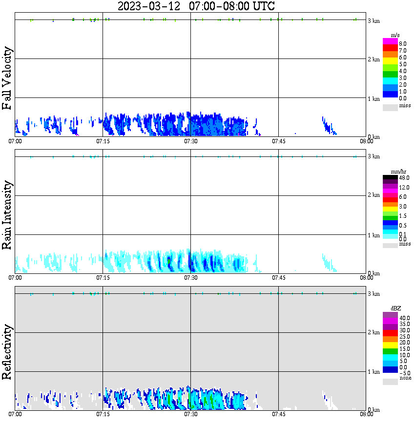The height and width of the screenshot is (423, 415).
Task: Choose the orange swatch in the dBZ legend
Action: tap(390, 339)
